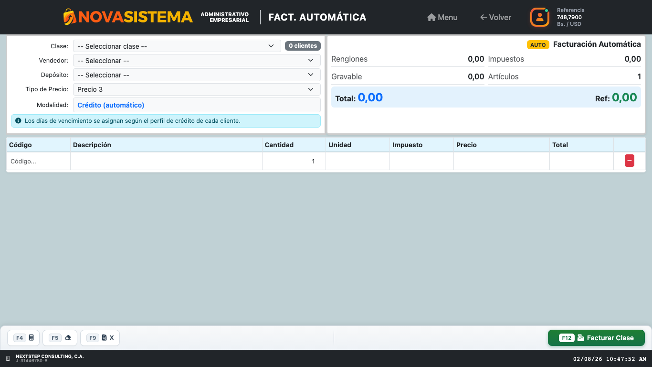Viewport: 652px width, 367px height.
Task: Click the Referencia 748,7900 rate text
Action: click(x=570, y=17)
